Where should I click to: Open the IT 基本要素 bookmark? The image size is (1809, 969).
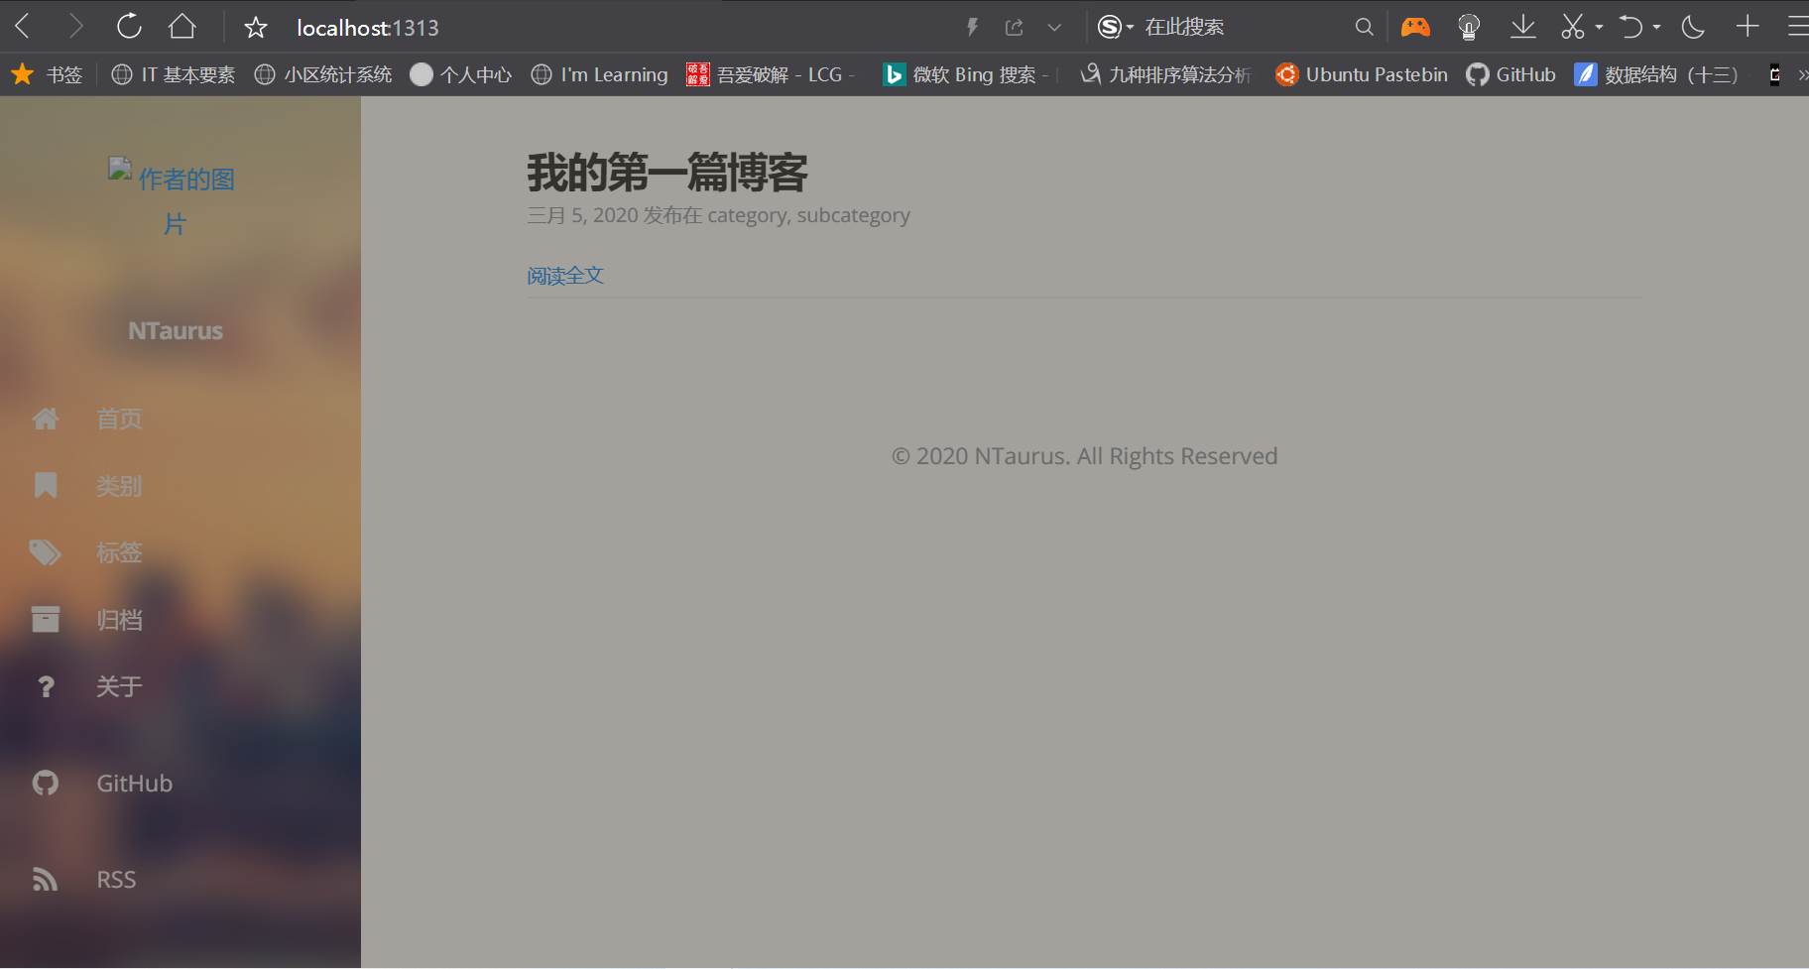pyautogui.click(x=174, y=74)
